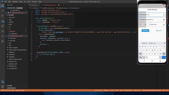The width and height of the screenshot is (169, 95).
Task: Open analysis_options.yaml in the file tree
Action: click(15, 59)
